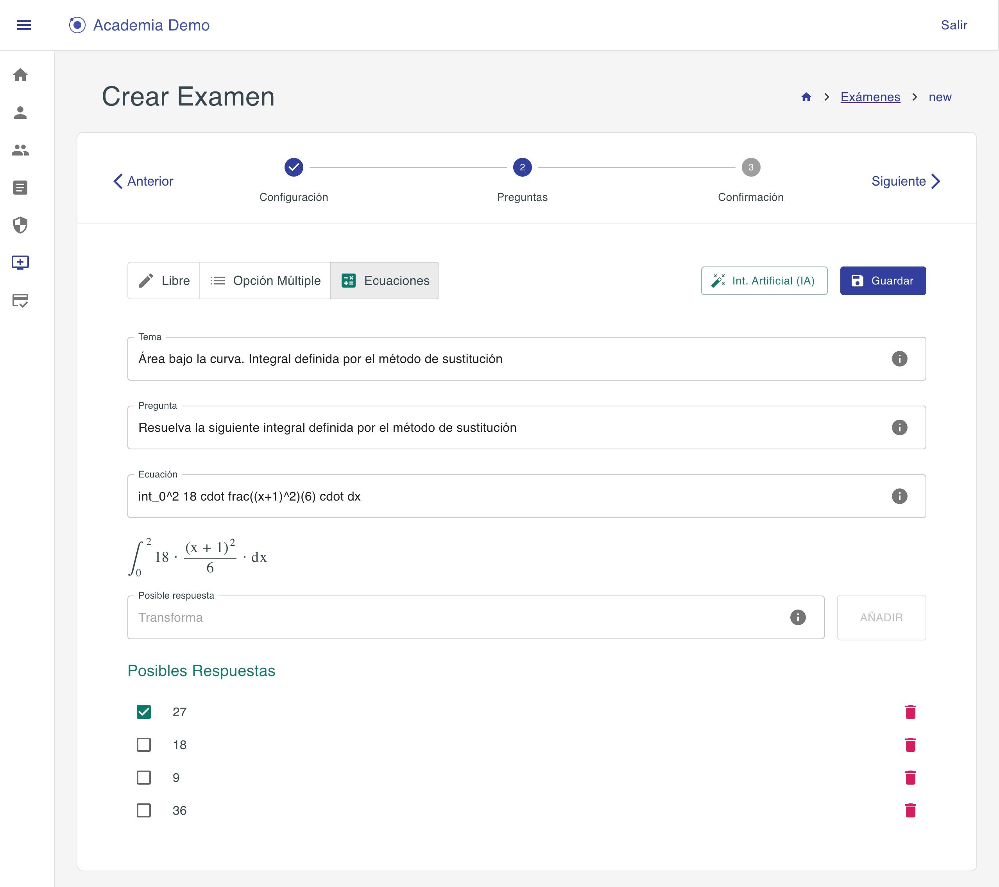Mark the 9 answer as correct
Screen dimensions: 999x887
(x=144, y=778)
